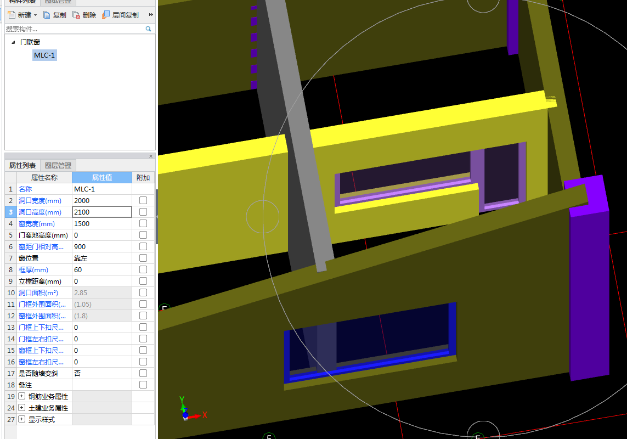Viewport: 627px width, 439px height.
Task: Click the 门框外围面积 value (1.05)
Action: tap(102, 305)
